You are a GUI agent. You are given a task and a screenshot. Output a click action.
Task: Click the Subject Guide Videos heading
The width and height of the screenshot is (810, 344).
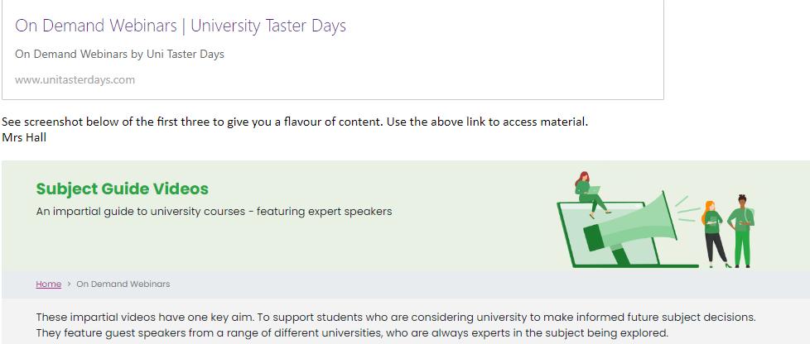pos(122,189)
